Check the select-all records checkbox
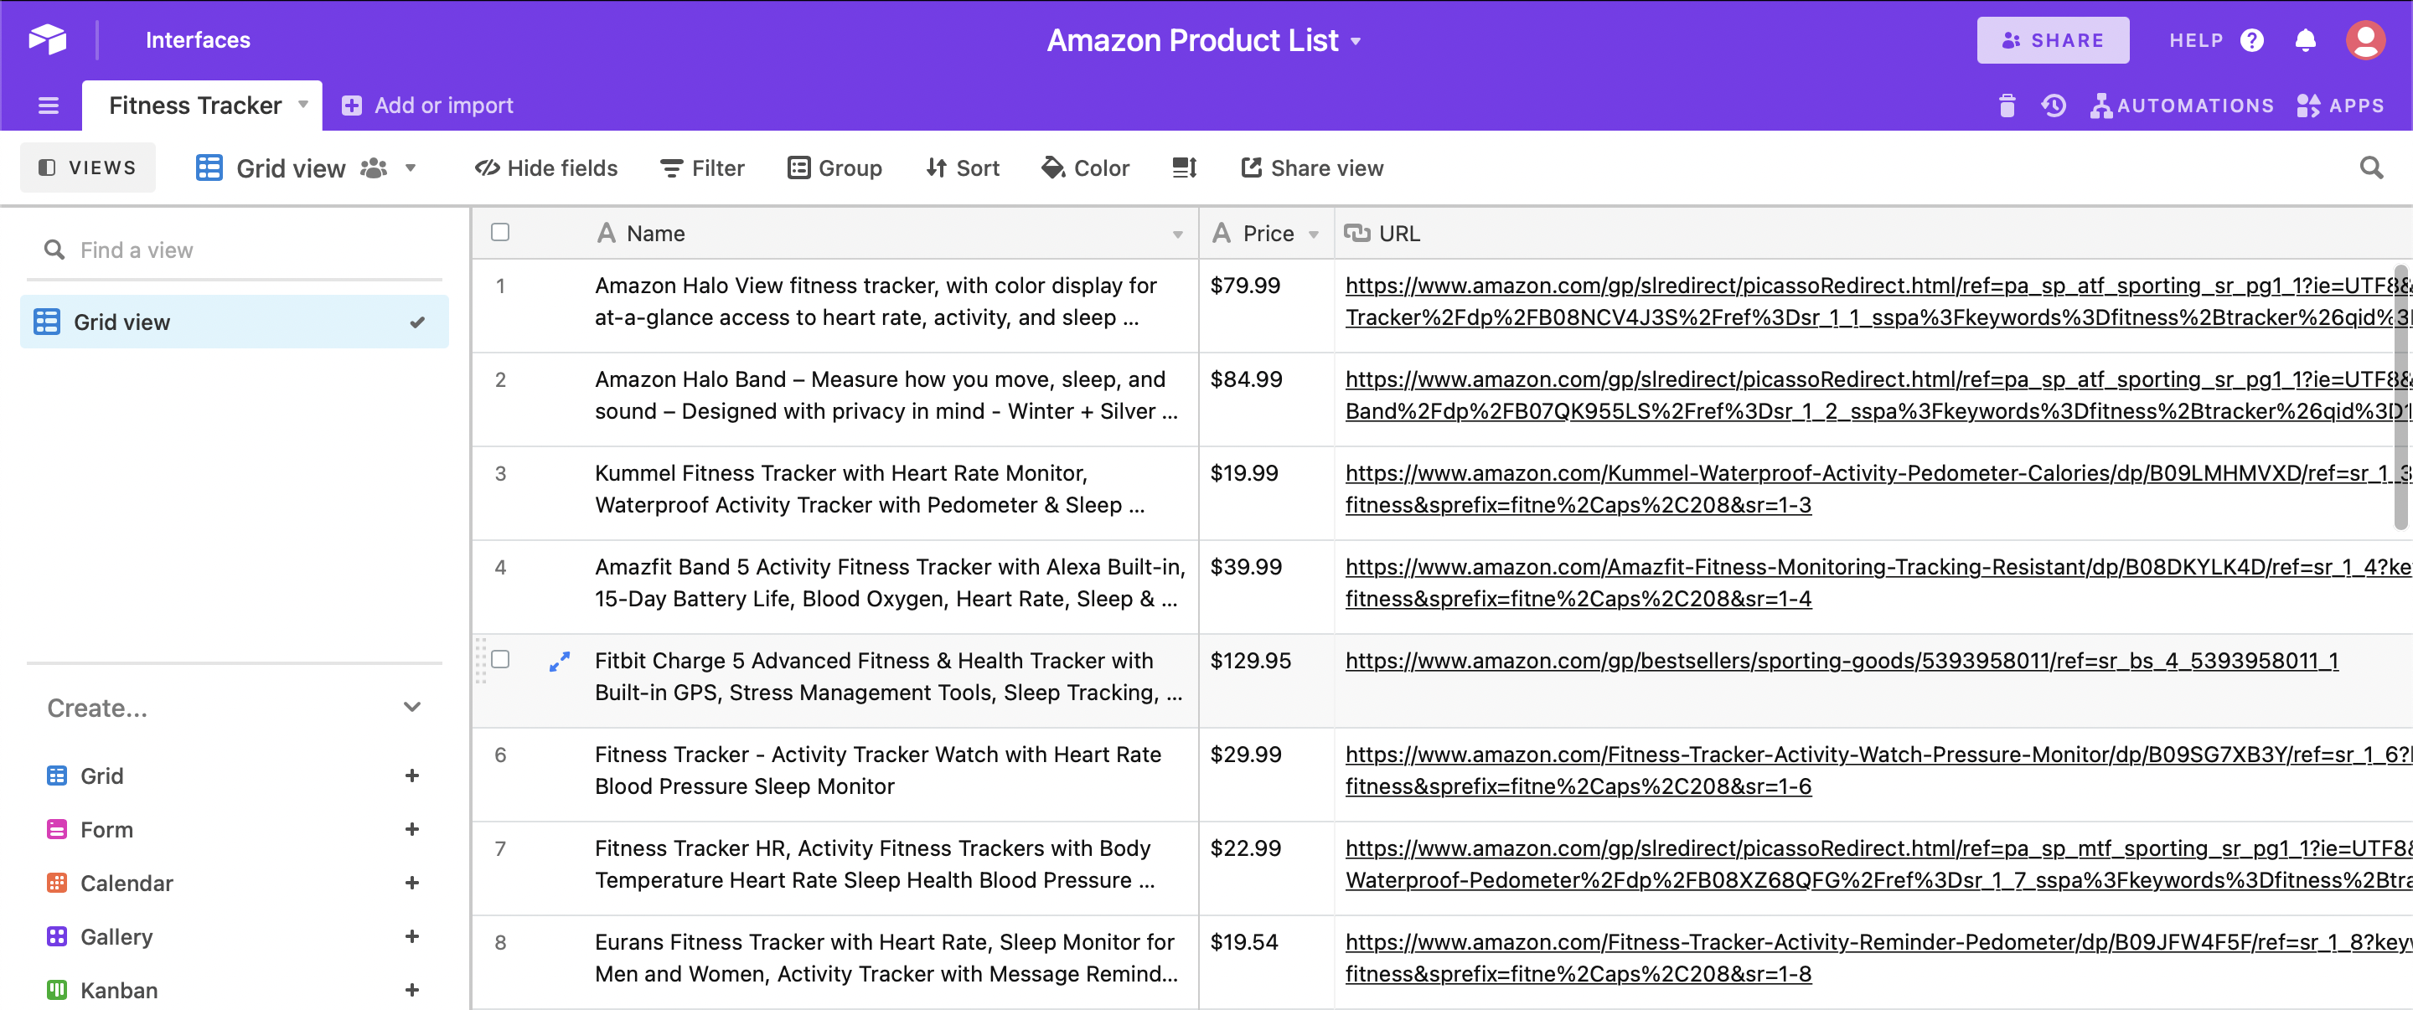The height and width of the screenshot is (1010, 2413). coord(499,232)
